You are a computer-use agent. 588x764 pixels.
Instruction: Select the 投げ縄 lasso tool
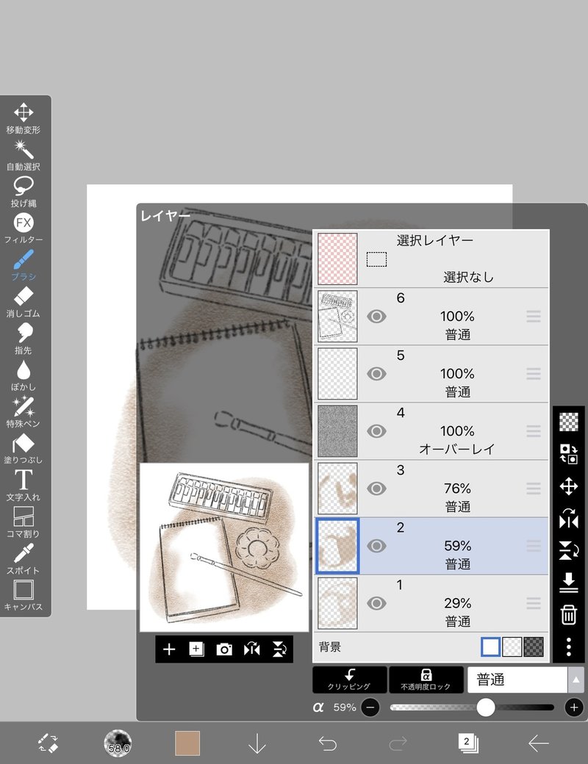tap(24, 192)
